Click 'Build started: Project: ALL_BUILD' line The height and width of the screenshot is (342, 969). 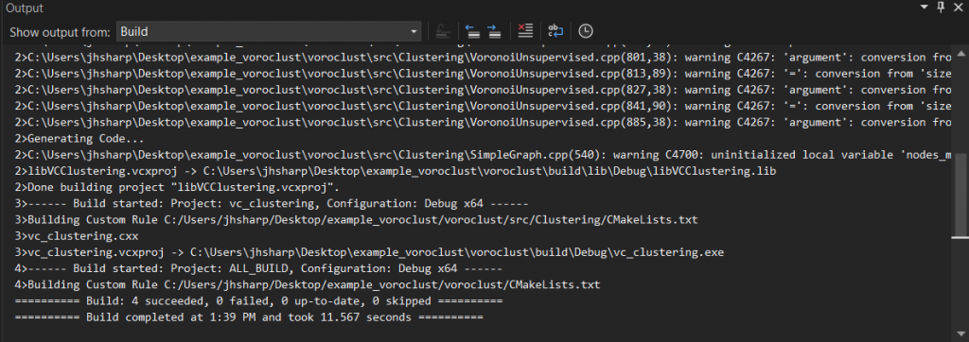258,268
